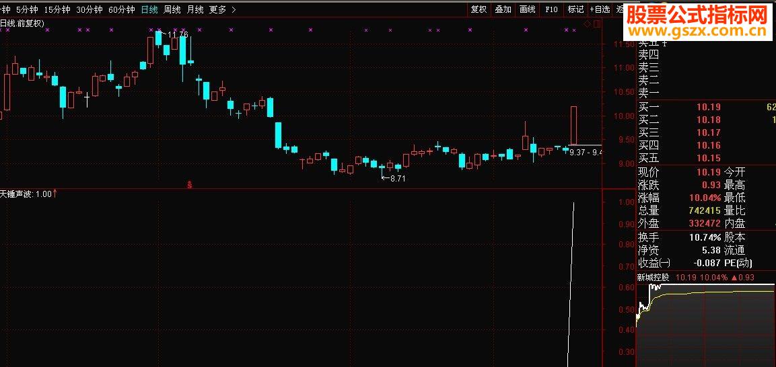776x367 pixels.
Task: Click the 卖四 order row label
Action: (x=649, y=55)
